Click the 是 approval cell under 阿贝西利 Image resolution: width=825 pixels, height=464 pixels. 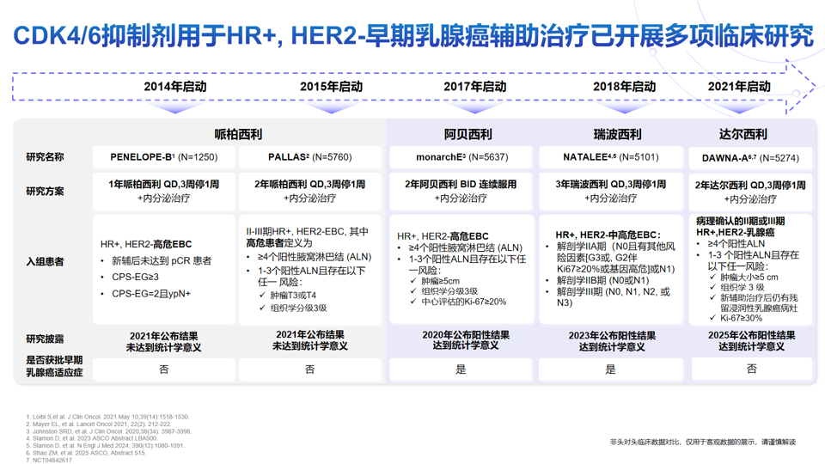(461, 369)
